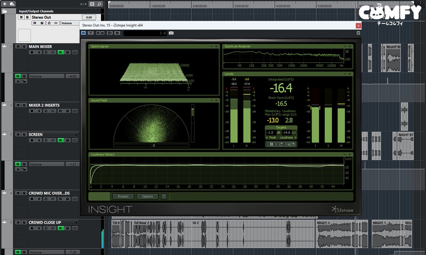This screenshot has width=426, height=255.
Task: Click the monitor speaker icon on MIXER 2 INSERTS
Action: pos(39,111)
